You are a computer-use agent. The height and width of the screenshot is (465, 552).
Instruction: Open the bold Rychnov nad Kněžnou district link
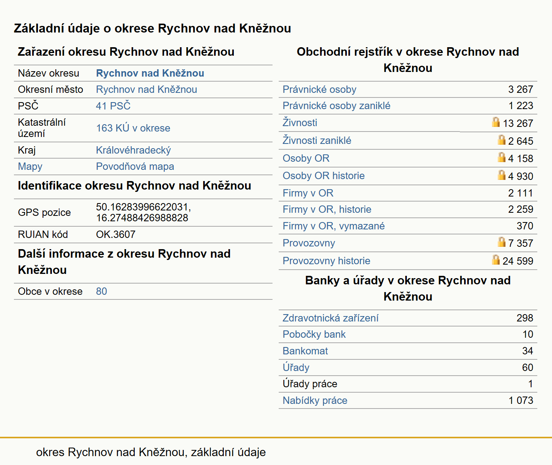pyautogui.click(x=150, y=73)
